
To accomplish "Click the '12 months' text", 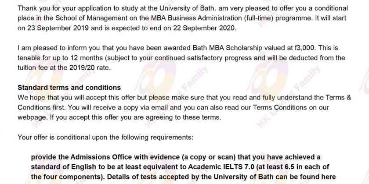I will (x=83, y=58).
